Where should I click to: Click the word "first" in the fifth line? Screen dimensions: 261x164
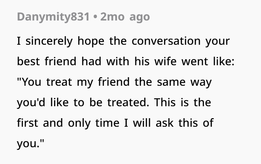click(28, 123)
